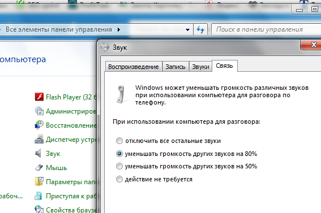Switch to the Запись tab
This screenshot has height=213, width=321.
tap(176, 67)
